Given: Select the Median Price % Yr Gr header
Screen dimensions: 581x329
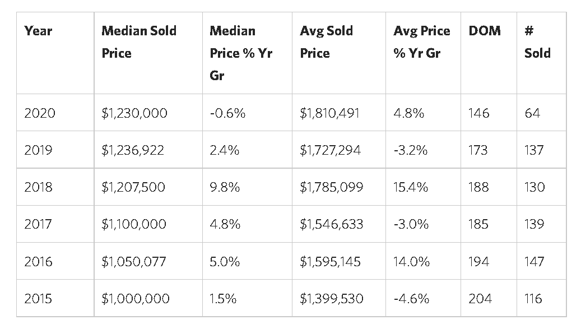Looking at the screenshot, I should [241, 53].
